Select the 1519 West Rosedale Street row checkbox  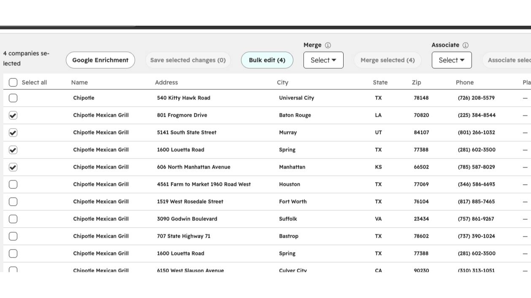click(13, 201)
